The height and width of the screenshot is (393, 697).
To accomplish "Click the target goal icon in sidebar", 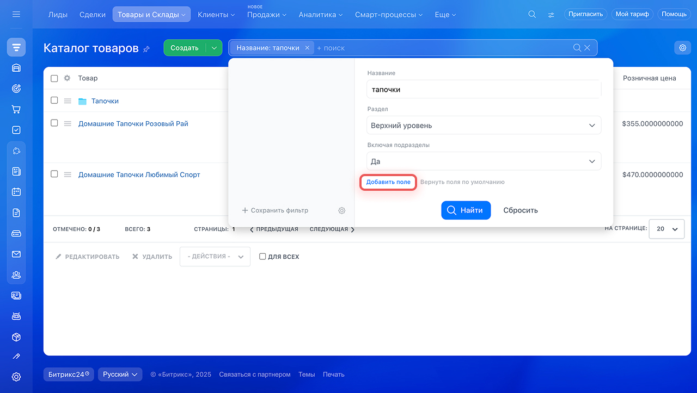I will coord(16,89).
